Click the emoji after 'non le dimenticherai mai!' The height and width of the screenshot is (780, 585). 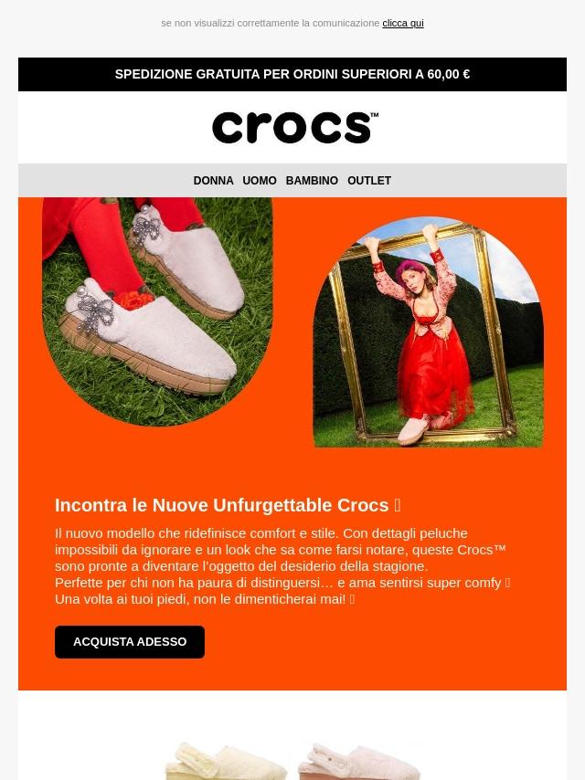353,599
